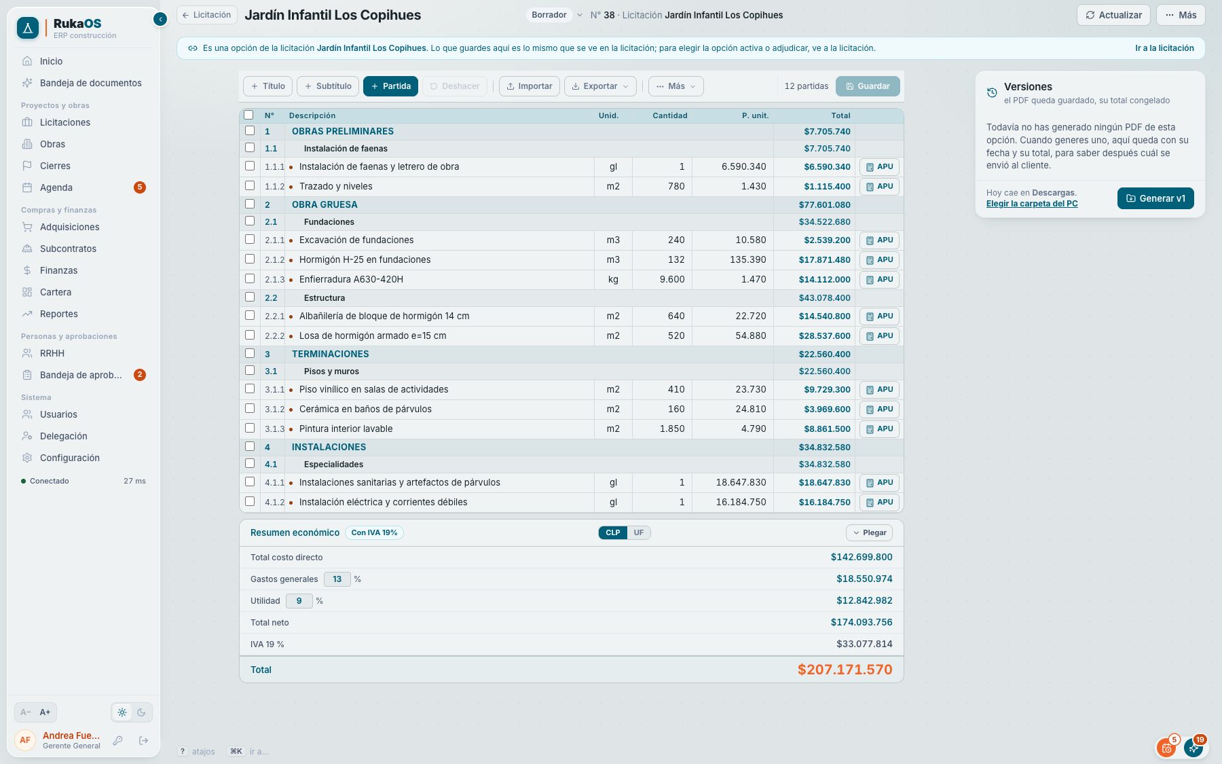The height and width of the screenshot is (764, 1222).
Task: Open Bandeja de documentos from sidebar
Action: pyautogui.click(x=84, y=83)
